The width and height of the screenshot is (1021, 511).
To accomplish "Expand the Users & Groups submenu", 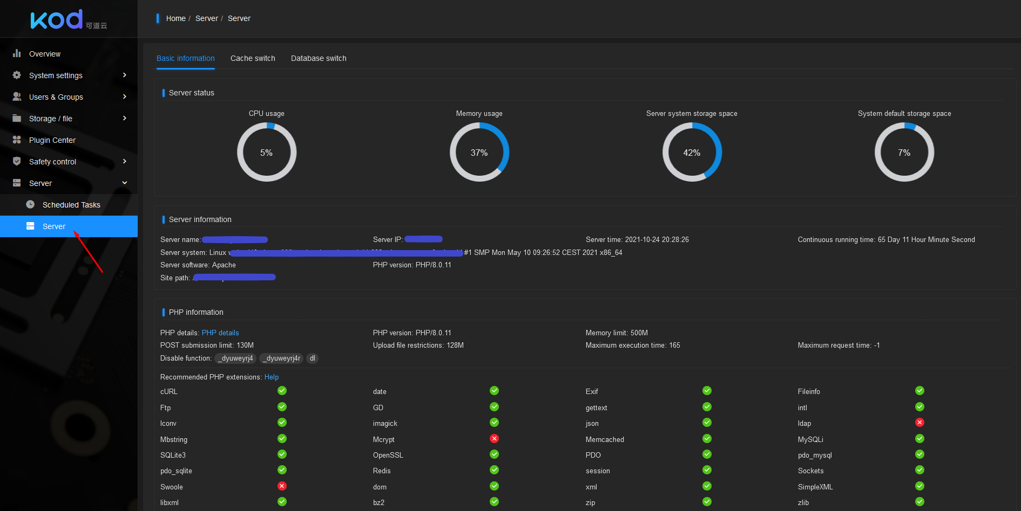I will click(x=125, y=96).
